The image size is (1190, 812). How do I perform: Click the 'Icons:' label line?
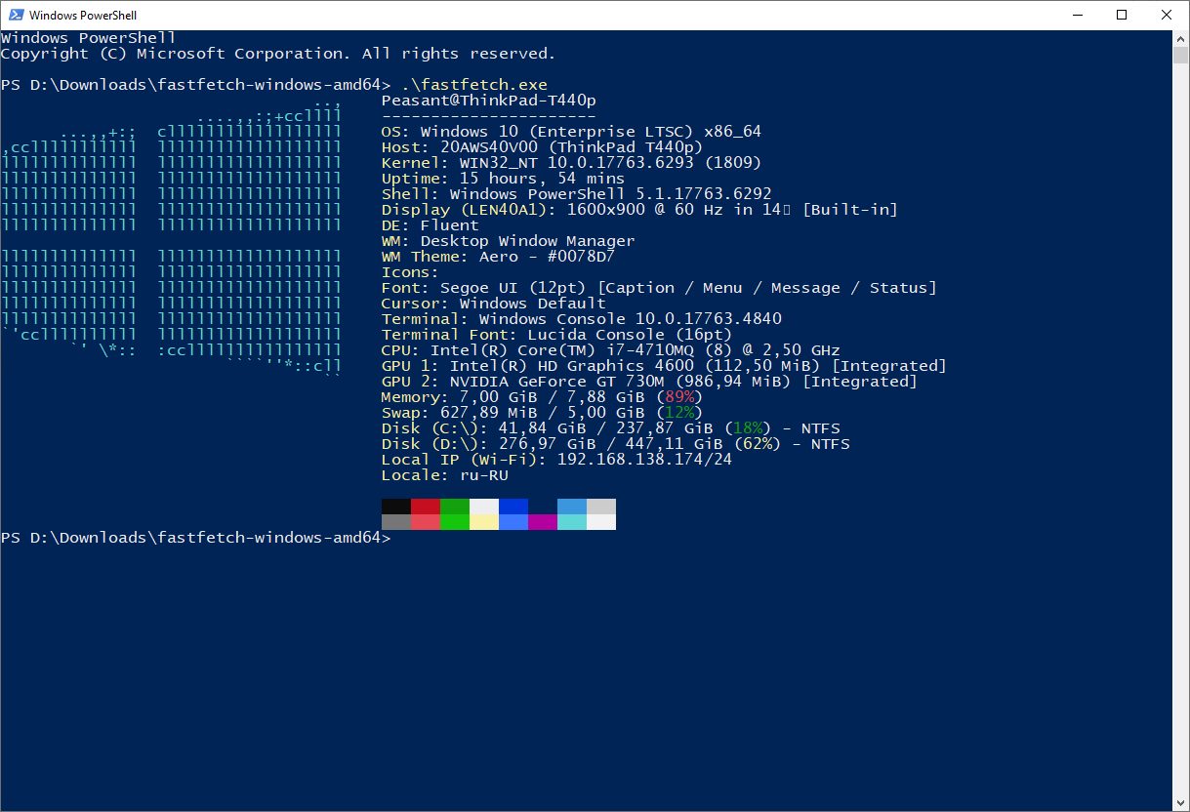(411, 272)
